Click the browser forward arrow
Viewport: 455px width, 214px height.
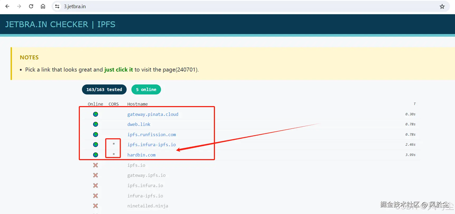pyautogui.click(x=19, y=6)
